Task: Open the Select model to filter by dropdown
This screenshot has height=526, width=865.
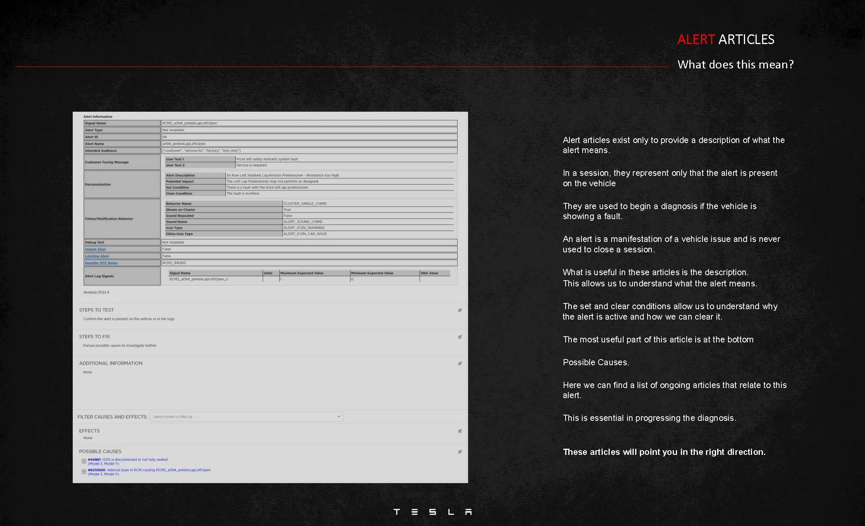Action: (x=246, y=417)
